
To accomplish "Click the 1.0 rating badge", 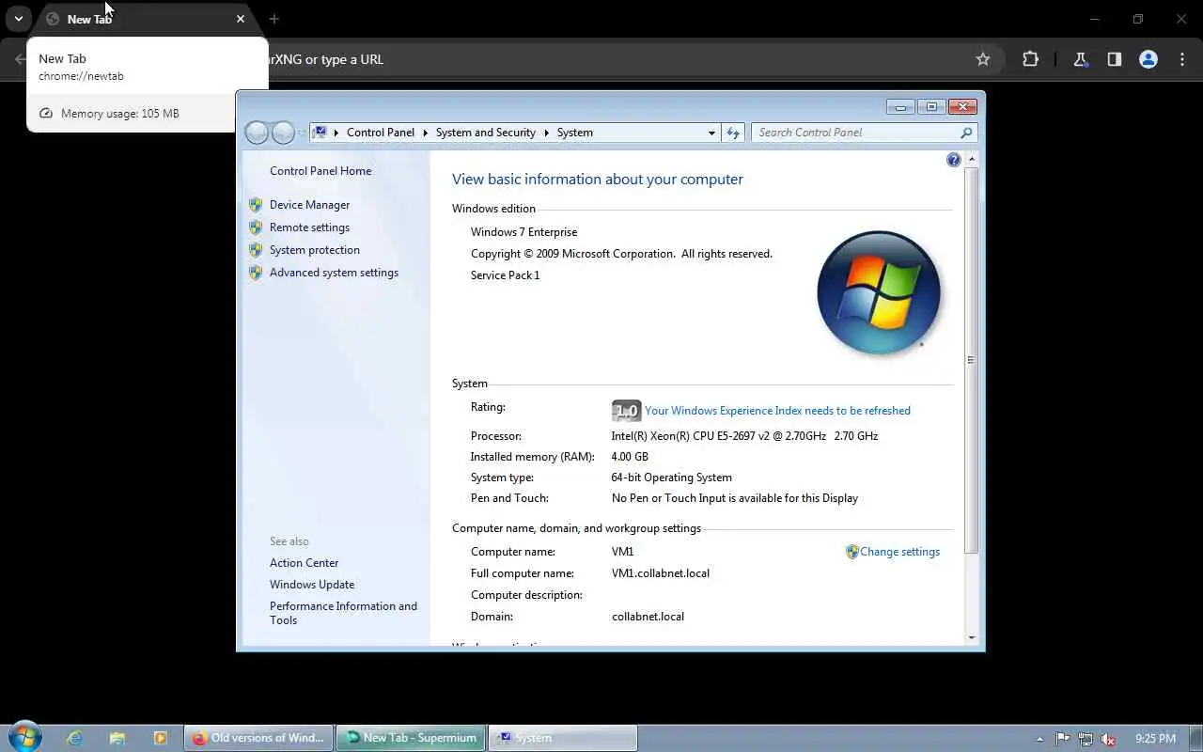I will (x=626, y=411).
